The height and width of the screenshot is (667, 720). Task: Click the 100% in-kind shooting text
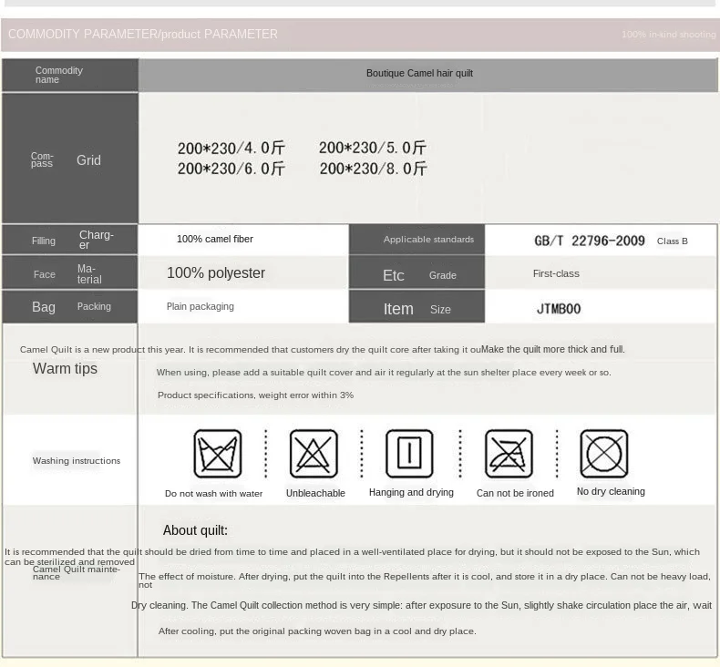click(x=669, y=35)
